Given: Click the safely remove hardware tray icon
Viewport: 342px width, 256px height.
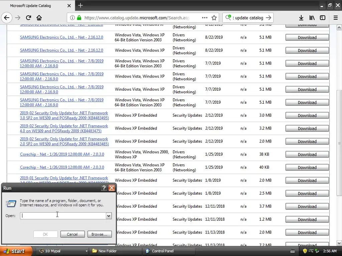Looking at the screenshot, I should coord(317,251).
